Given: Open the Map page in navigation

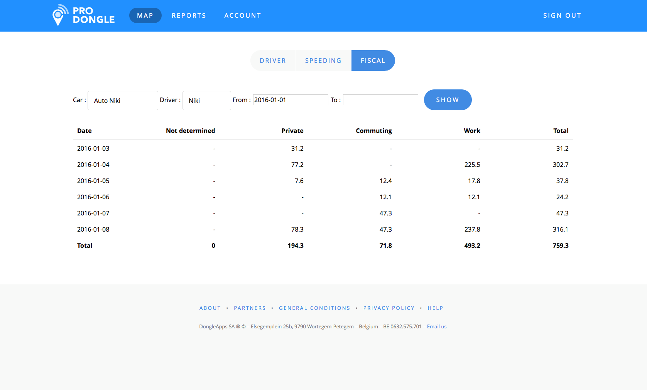Looking at the screenshot, I should [145, 15].
